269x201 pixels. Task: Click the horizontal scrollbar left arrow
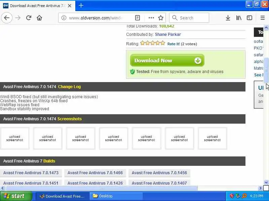point(2,188)
